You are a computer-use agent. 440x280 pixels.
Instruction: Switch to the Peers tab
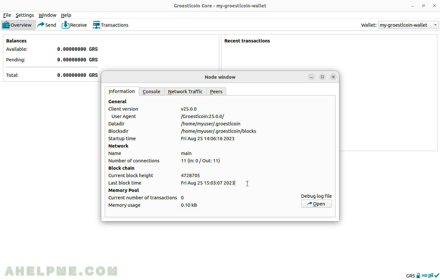(x=216, y=91)
